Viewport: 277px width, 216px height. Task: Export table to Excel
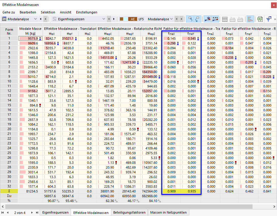point(260,19)
